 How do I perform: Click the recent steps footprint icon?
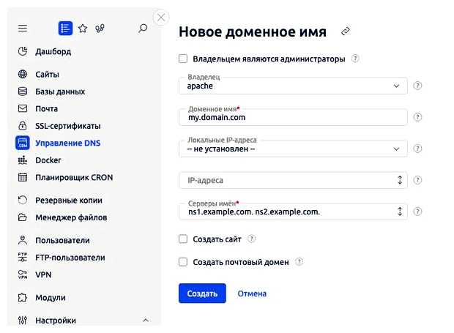[100, 29]
